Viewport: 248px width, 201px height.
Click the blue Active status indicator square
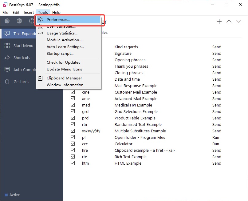pos(6,195)
